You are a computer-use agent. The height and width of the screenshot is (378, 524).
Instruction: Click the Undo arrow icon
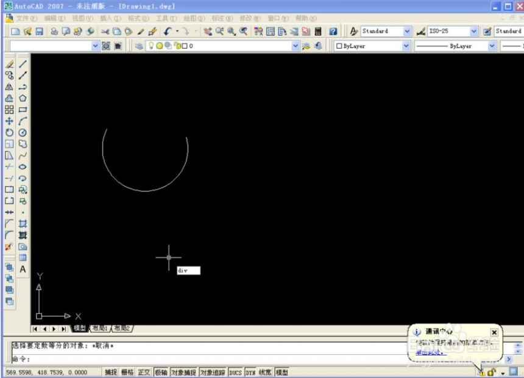[168, 32]
